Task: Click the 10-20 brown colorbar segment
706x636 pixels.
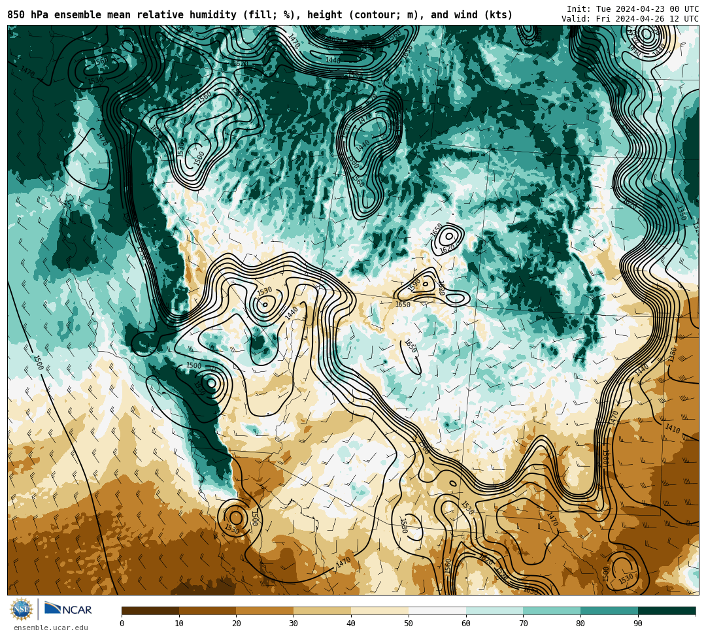Action: [x=208, y=611]
